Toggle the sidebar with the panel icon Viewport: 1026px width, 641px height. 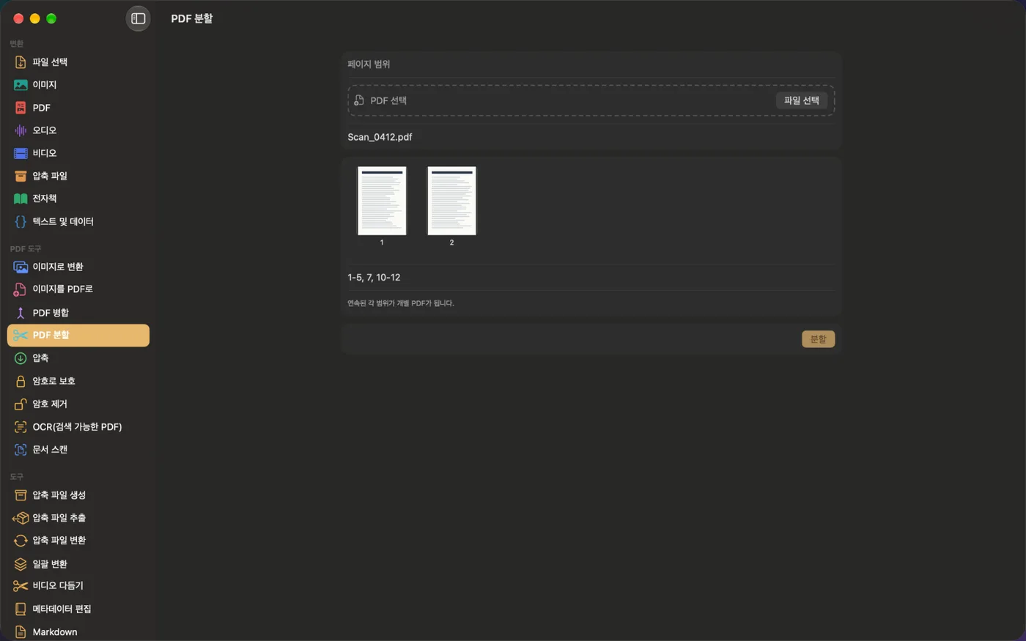pos(138,18)
